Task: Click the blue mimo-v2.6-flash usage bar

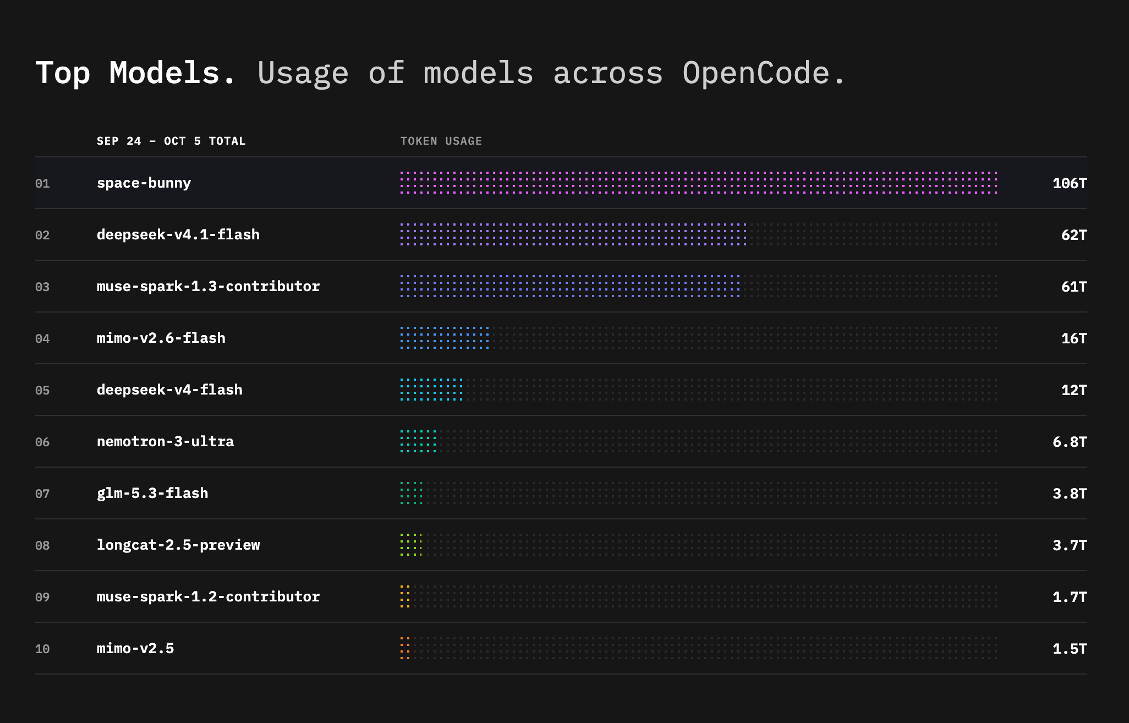Action: [x=445, y=338]
